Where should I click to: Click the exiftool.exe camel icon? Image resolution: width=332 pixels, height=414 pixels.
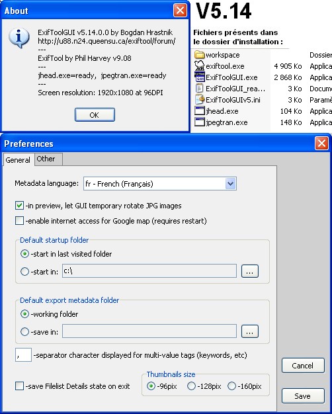(200, 65)
